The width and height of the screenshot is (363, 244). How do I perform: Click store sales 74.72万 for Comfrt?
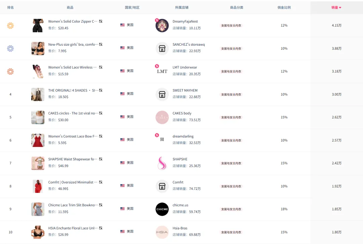click(x=195, y=189)
